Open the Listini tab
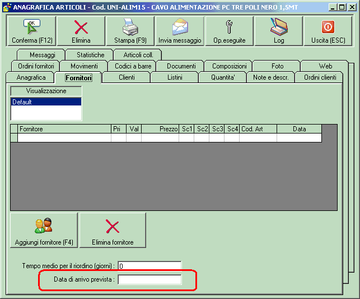The height and width of the screenshot is (299, 360). 175,77
